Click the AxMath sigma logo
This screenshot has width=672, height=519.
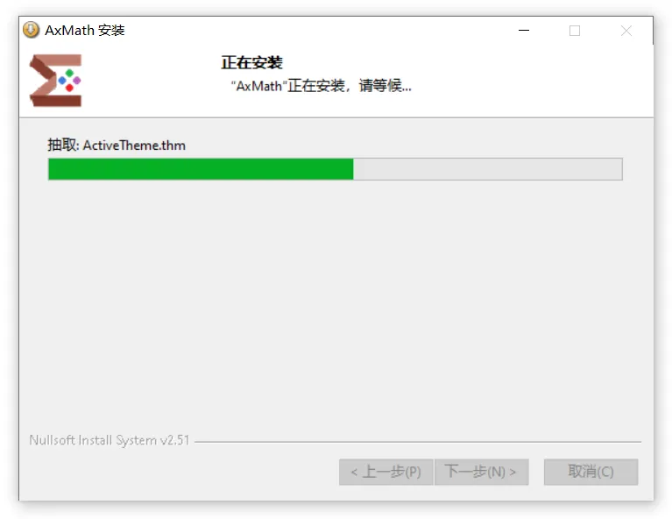55,80
